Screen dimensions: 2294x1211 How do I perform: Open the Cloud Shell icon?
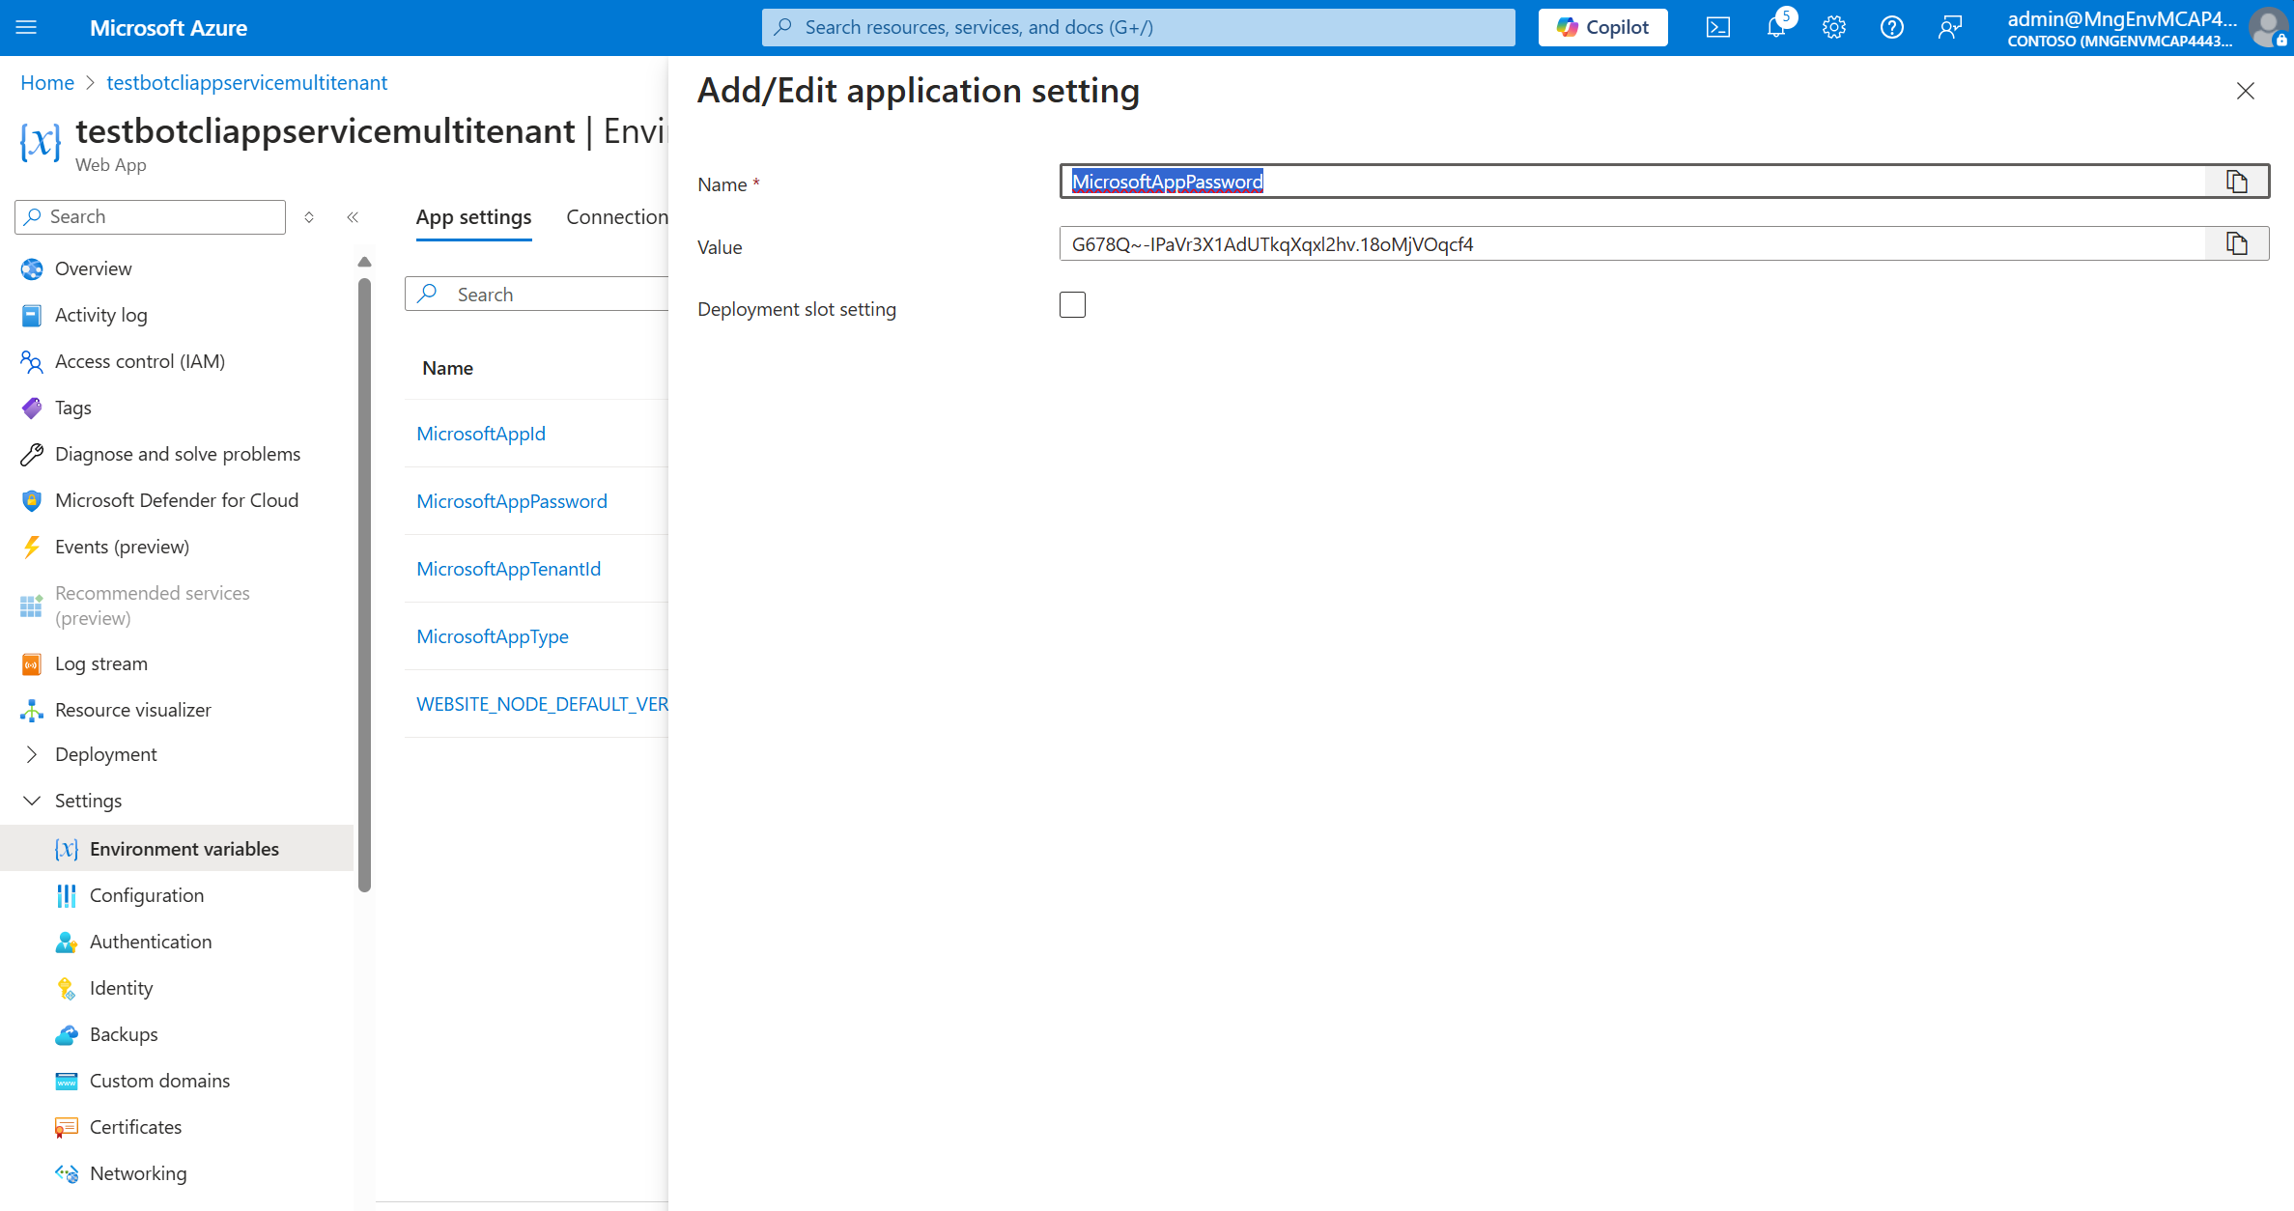point(1717,27)
